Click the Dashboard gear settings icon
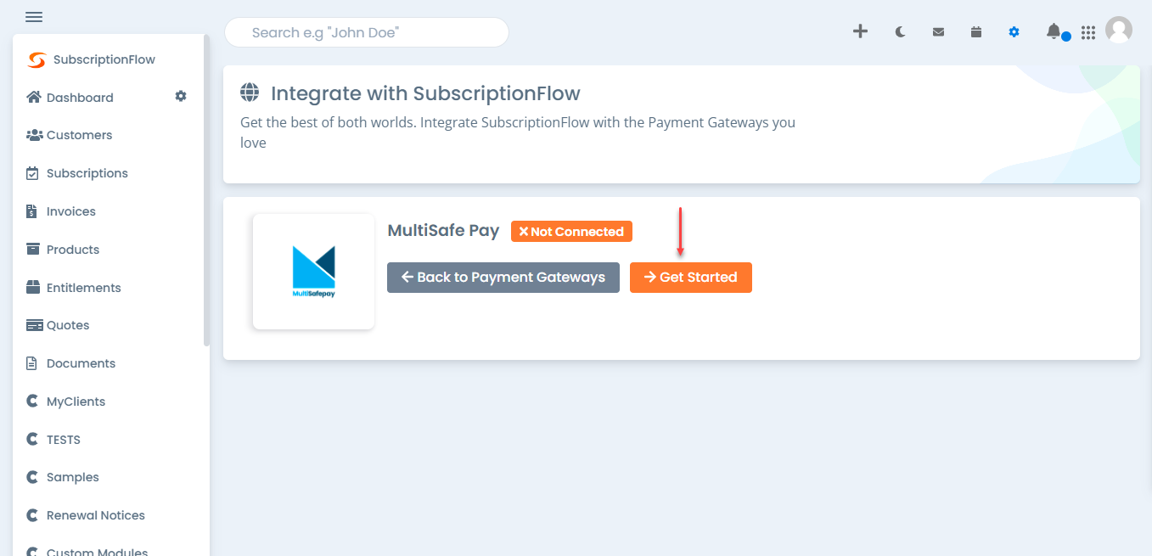 [x=181, y=97]
